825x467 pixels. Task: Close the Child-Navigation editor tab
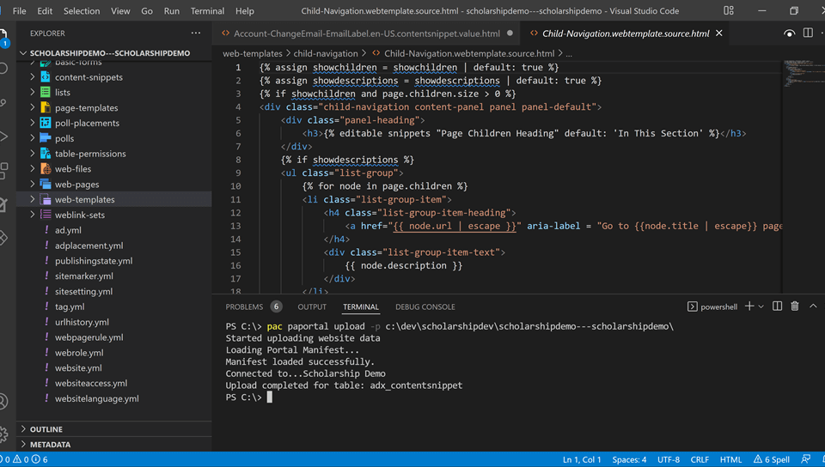719,33
